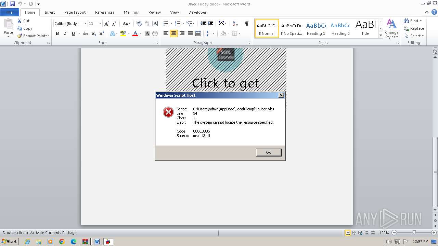Click the Shrink Font icon
Image resolution: width=438 pixels, height=246 pixels.
[114, 24]
